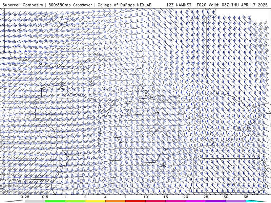Select the yellow 2–4 legend band
Image resolution: width=271 pixels, height=203 pixels.
click(x=95, y=201)
